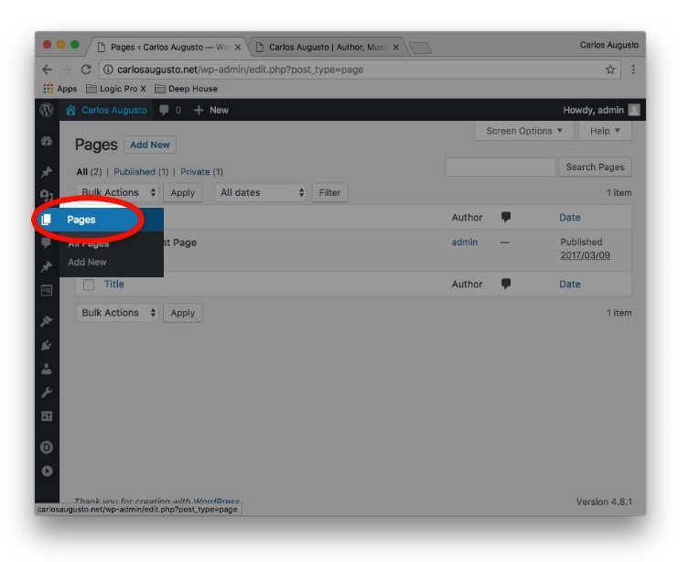Open the top Bulk Actions dropdown
Viewport: 689px width, 562px height.
click(118, 193)
